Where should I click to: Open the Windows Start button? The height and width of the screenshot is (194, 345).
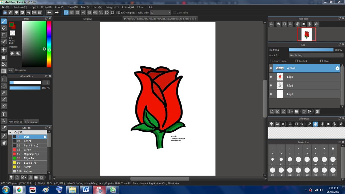click(x=5, y=190)
